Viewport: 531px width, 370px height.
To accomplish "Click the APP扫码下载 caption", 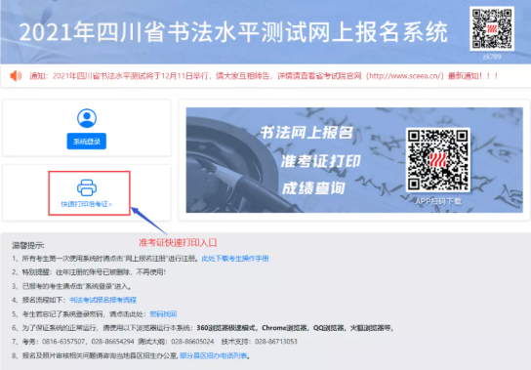I will (438, 201).
